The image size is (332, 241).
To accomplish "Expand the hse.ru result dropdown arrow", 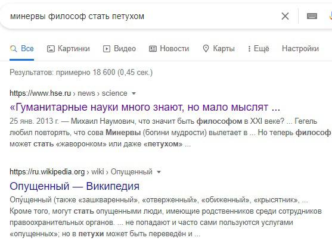I will pos(134,93).
